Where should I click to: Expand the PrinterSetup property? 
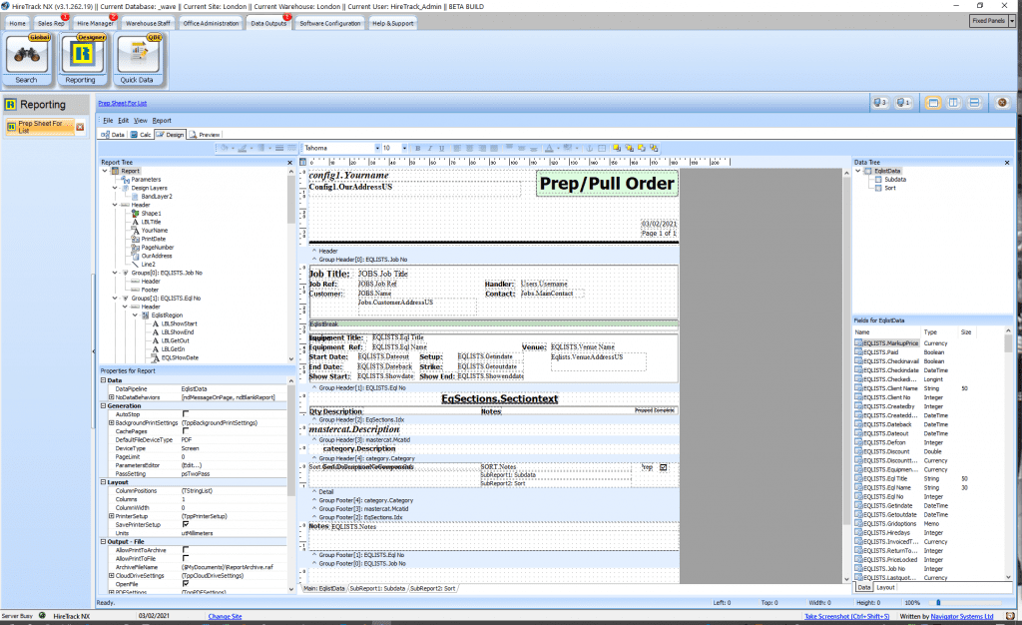coord(111,516)
